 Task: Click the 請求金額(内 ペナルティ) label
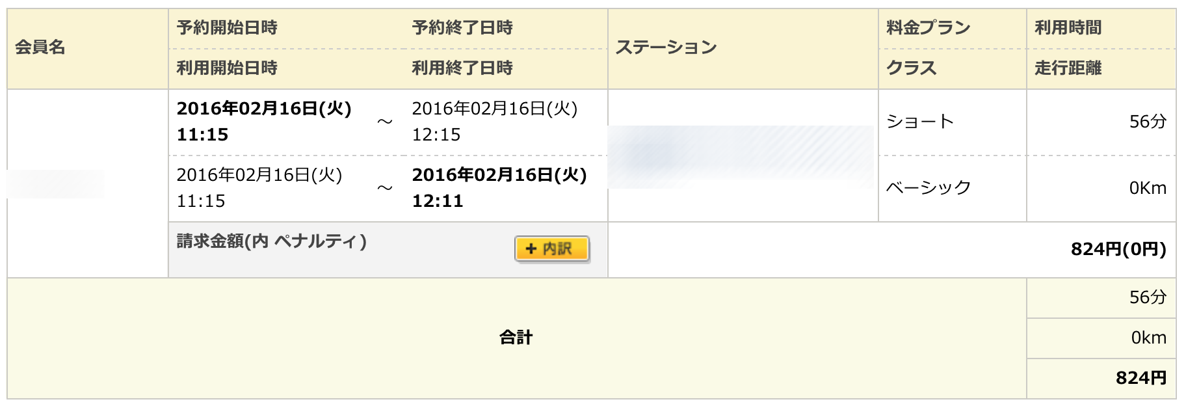pyautogui.click(x=272, y=241)
